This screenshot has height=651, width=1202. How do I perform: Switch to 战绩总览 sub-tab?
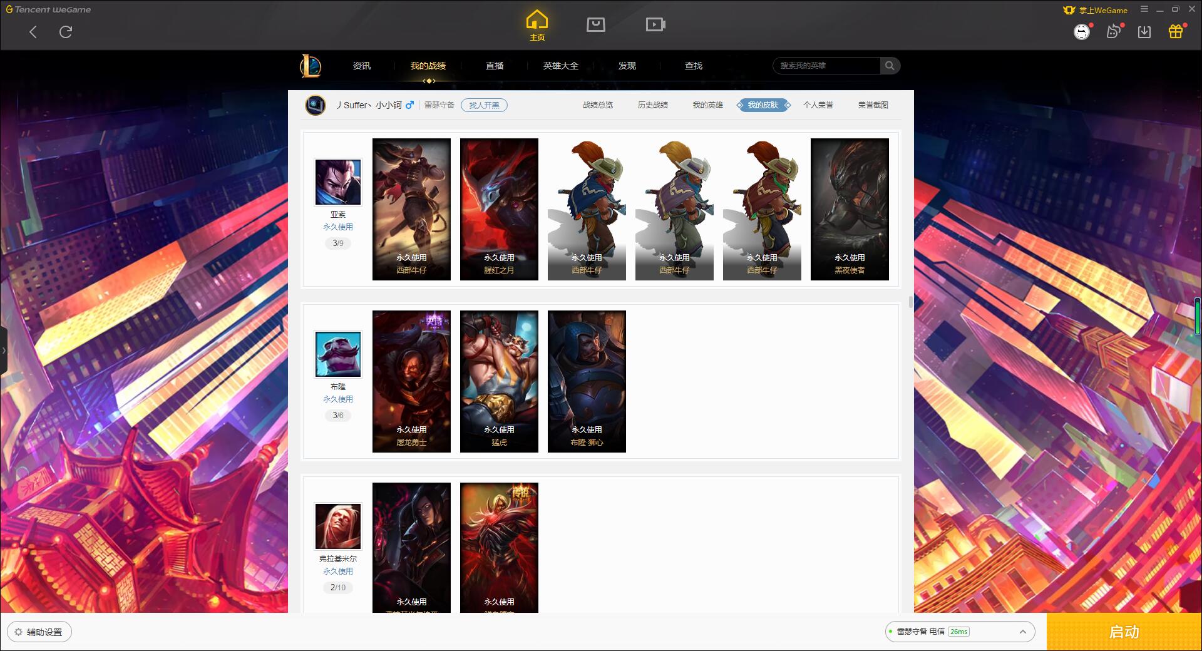(598, 105)
